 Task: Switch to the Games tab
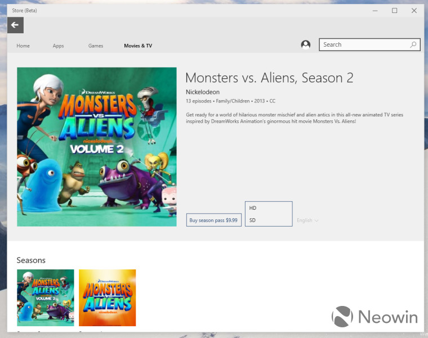click(x=96, y=46)
